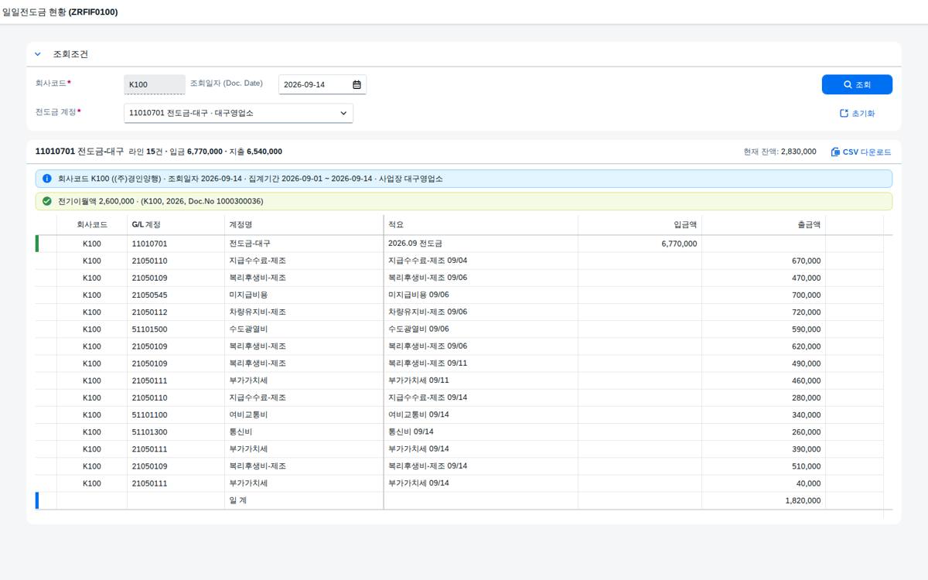Click the 조회일자 date input 2026-09-14
Viewport: 928px width, 580px height.
(322, 84)
